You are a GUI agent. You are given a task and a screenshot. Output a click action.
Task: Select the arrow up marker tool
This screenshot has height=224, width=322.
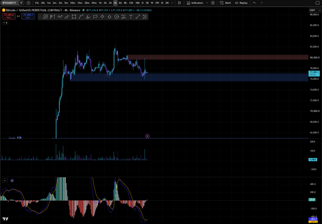click(x=109, y=17)
